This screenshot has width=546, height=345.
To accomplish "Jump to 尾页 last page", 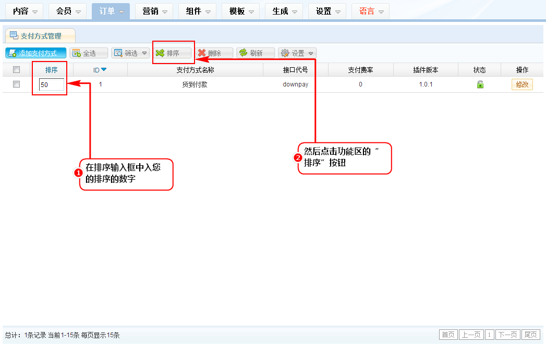I will 531,335.
